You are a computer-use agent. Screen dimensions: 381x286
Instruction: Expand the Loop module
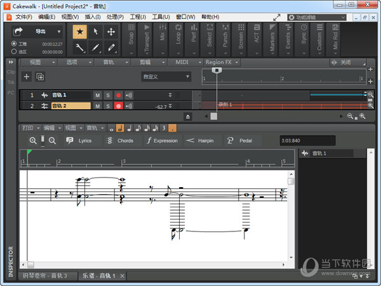click(x=178, y=40)
